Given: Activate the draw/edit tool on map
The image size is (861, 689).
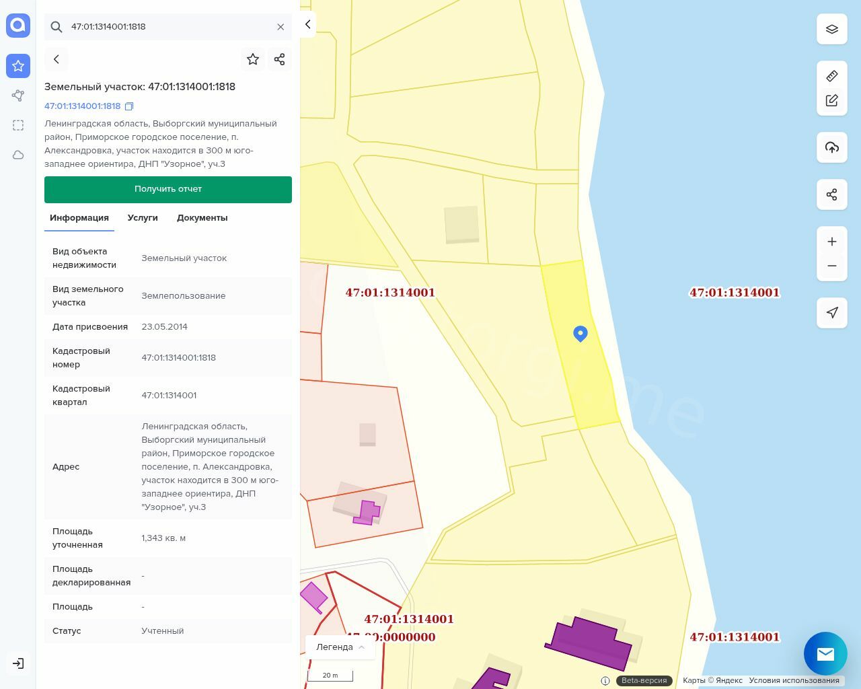Looking at the screenshot, I should pyautogui.click(x=831, y=100).
